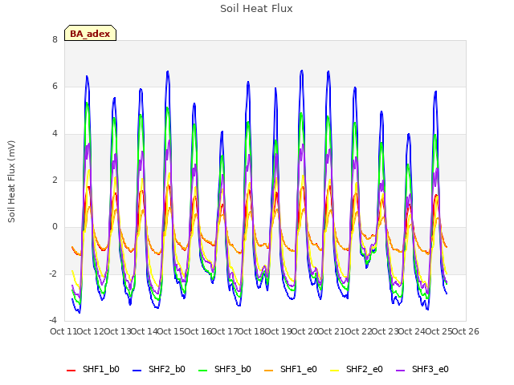The image size is (514, 385).
Task: Toggle the SHF1_e0 series legend label
Action: (x=298, y=369)
